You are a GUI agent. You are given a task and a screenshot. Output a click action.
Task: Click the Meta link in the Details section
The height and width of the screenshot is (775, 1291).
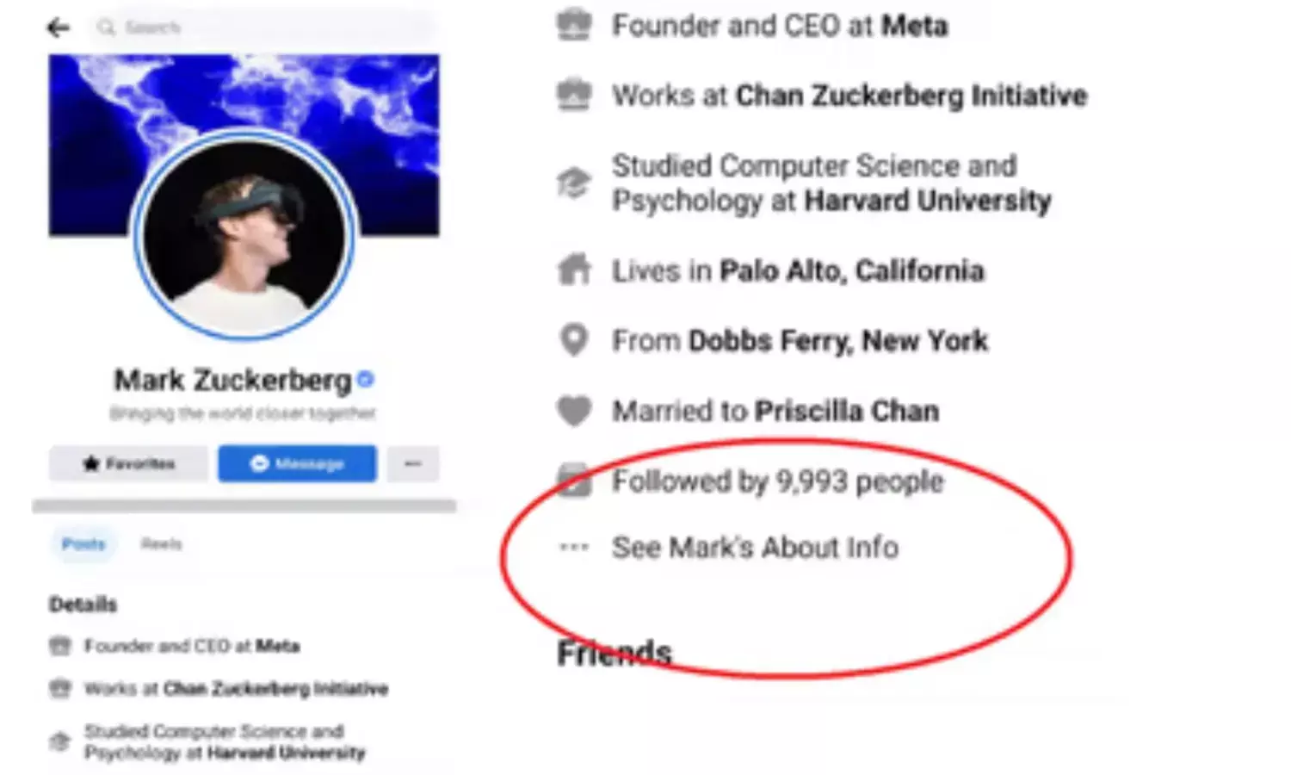(x=278, y=646)
